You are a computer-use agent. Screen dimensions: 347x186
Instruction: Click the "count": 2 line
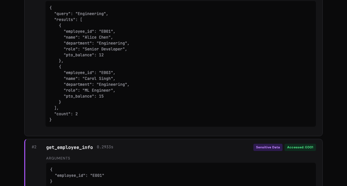point(66,114)
